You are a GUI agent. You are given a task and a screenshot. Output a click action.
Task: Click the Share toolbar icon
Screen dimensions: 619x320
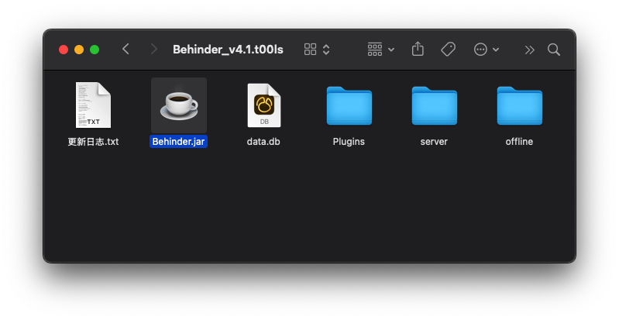pyautogui.click(x=418, y=49)
